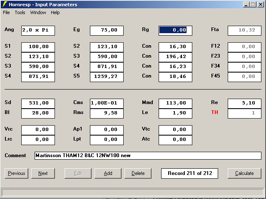This screenshot has height=199, width=266.
Task: Click the Hornresp lightning title bar icon
Action: click(x=5, y=5)
